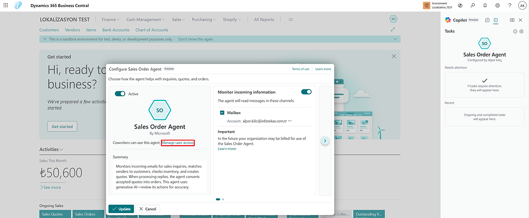Collapse the Activities section
The image size is (529, 218).
click(52, 149)
